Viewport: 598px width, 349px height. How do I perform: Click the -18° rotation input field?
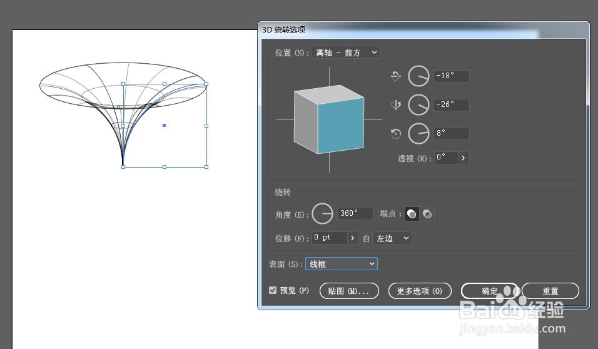pyautogui.click(x=452, y=76)
